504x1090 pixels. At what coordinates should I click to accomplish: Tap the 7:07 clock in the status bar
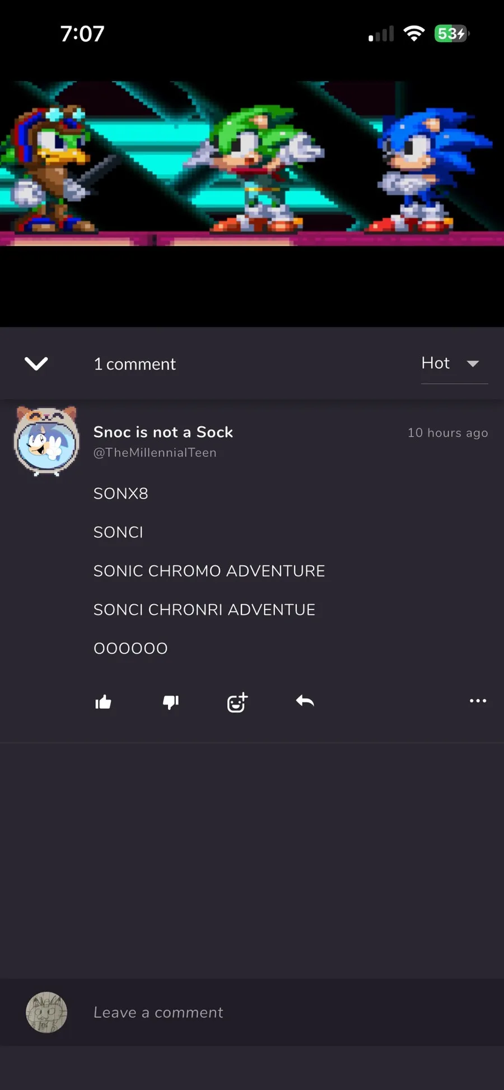[x=82, y=34]
